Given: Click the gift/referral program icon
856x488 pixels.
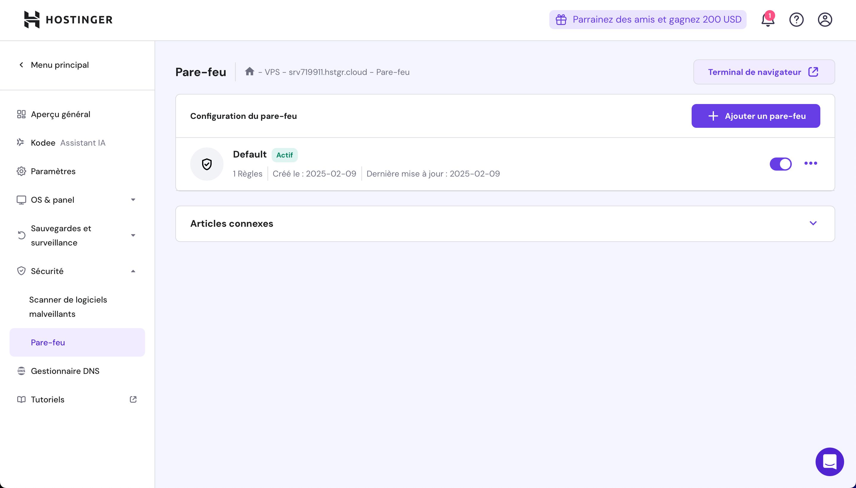Looking at the screenshot, I should tap(561, 19).
